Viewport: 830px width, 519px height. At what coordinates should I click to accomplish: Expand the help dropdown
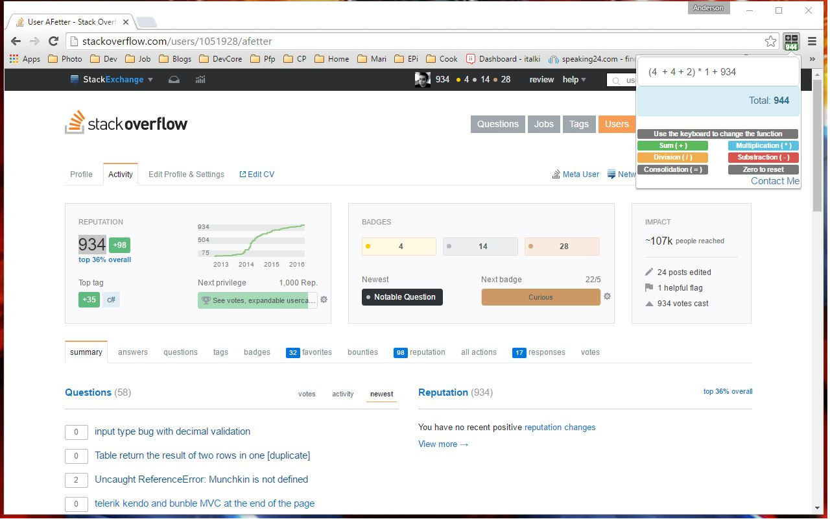point(574,80)
